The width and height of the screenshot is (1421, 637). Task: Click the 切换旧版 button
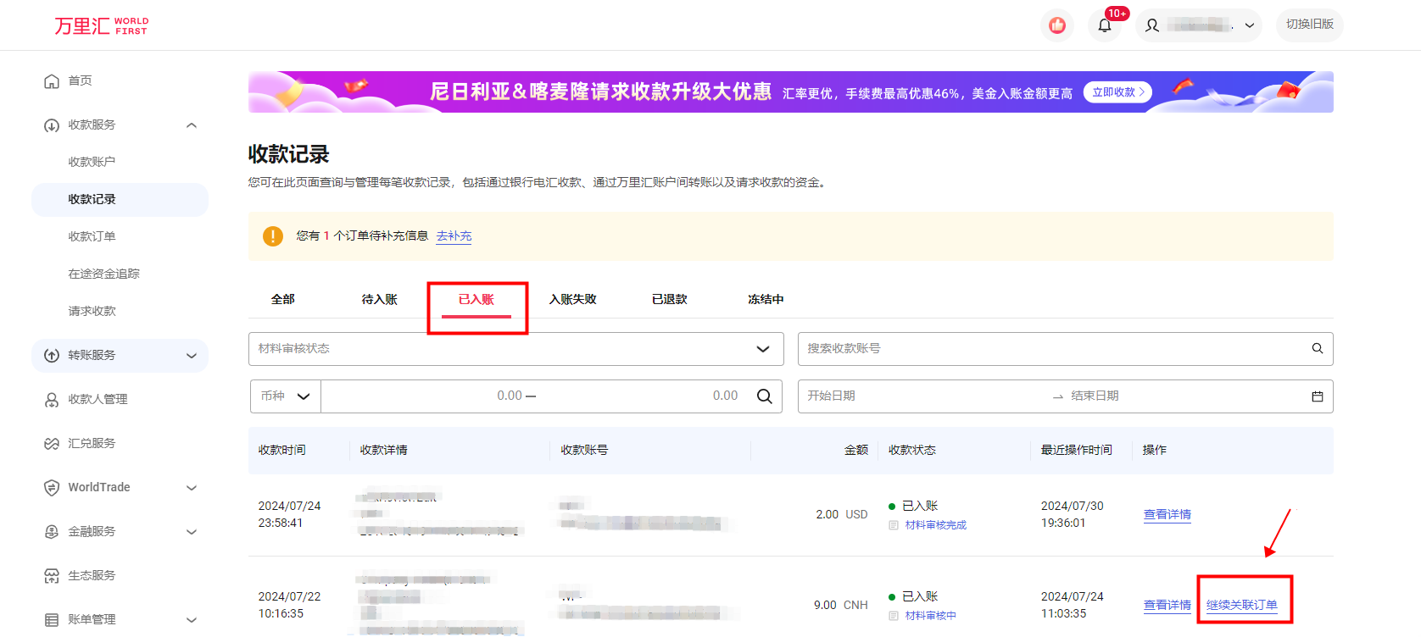pyautogui.click(x=1309, y=25)
